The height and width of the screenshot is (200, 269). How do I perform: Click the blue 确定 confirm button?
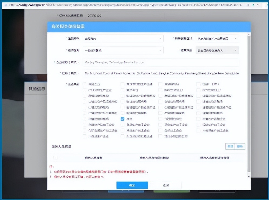(x=132, y=185)
